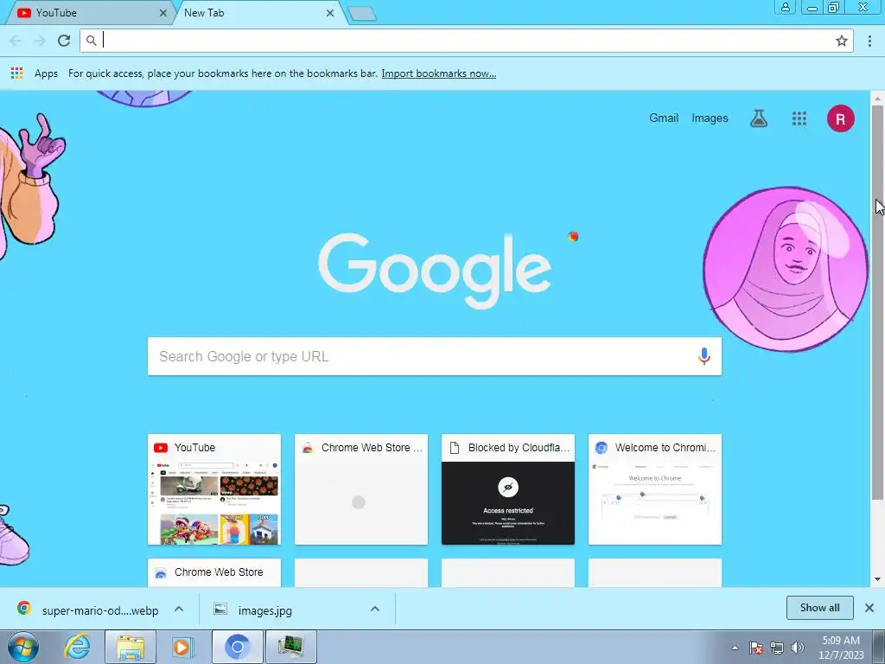Open the Action Center flag icon
The height and width of the screenshot is (664, 885).
[x=756, y=648]
